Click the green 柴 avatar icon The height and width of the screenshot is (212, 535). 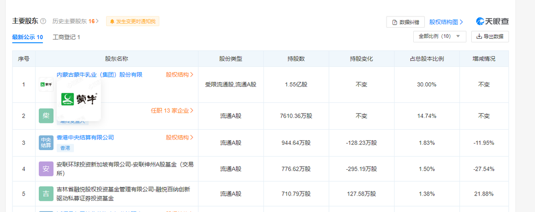click(46, 116)
